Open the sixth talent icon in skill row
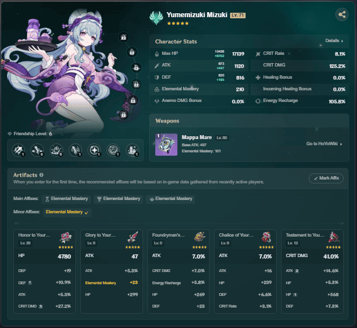The height and width of the screenshot is (328, 357). [x=113, y=150]
